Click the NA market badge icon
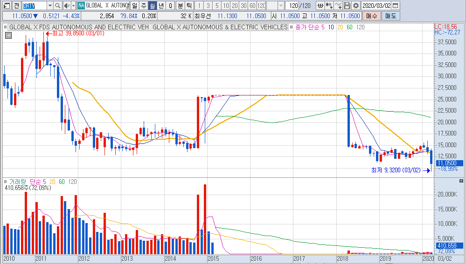466x264 pixels. 81,5
